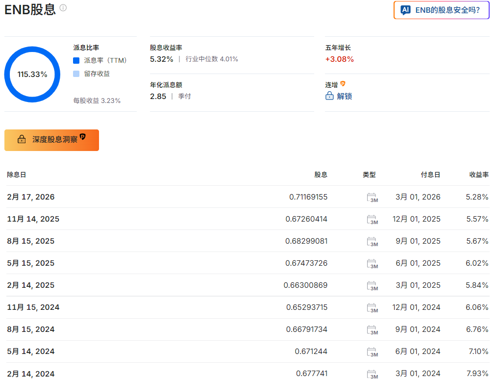Click the 3M calendar icon for 2月 14, 2025
Screen dimensions: 497x379
point(372,285)
